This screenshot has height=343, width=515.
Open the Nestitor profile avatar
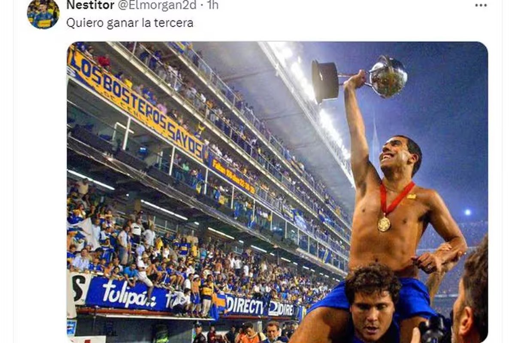43,14
